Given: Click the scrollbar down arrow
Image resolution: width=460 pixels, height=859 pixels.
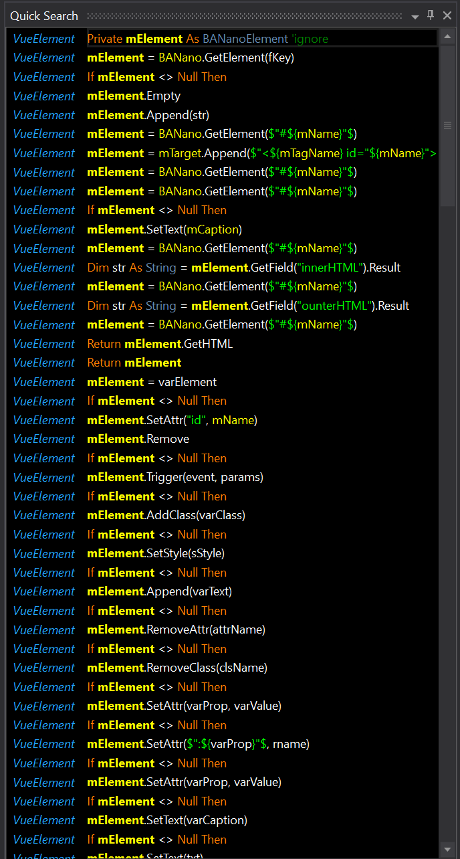Looking at the screenshot, I should (x=447, y=849).
